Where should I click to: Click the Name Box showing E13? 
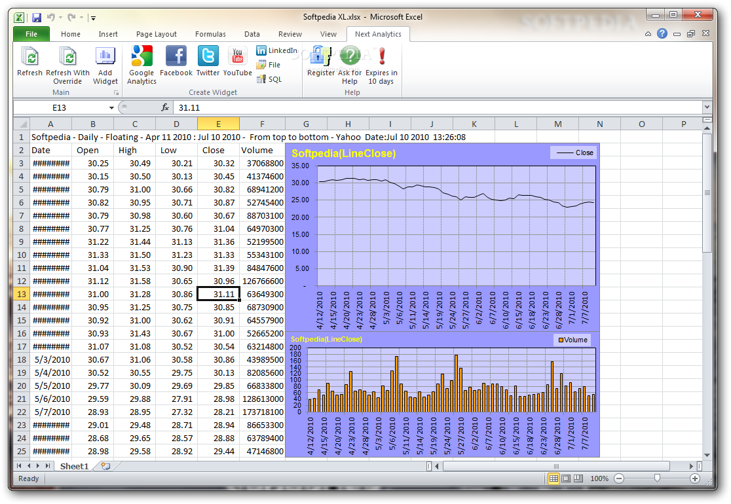point(60,107)
